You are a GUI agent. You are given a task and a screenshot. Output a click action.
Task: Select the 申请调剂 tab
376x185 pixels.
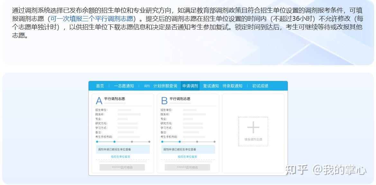(x=190, y=86)
